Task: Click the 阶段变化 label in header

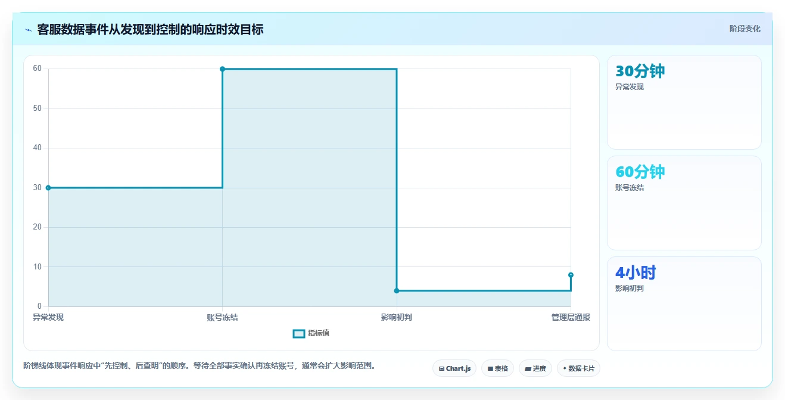Action: pos(744,29)
